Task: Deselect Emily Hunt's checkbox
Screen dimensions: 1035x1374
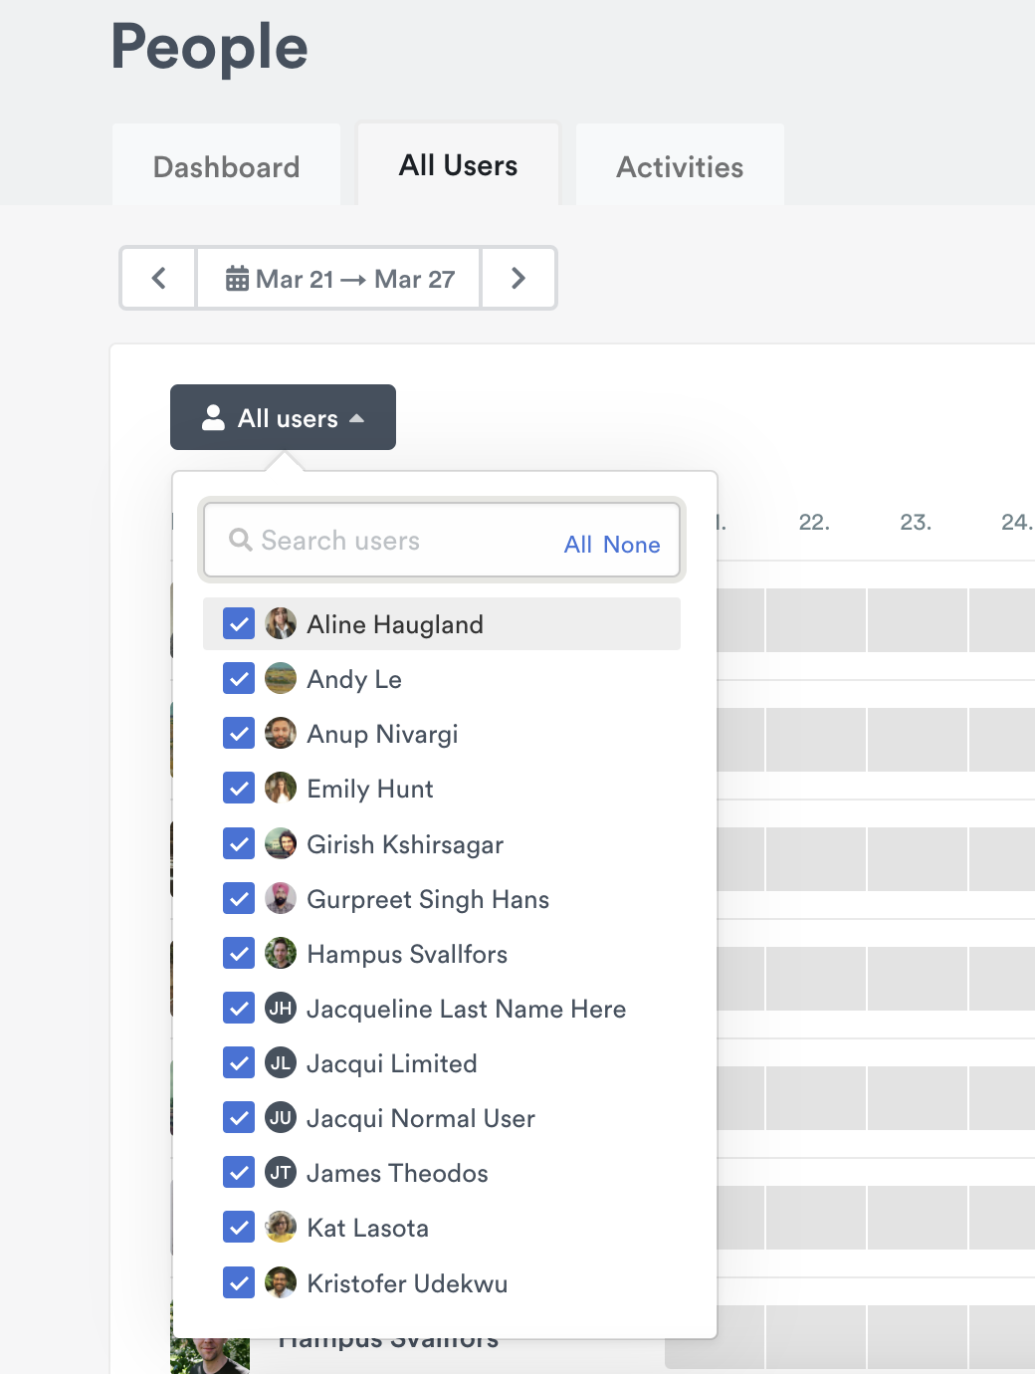Action: [x=239, y=788]
